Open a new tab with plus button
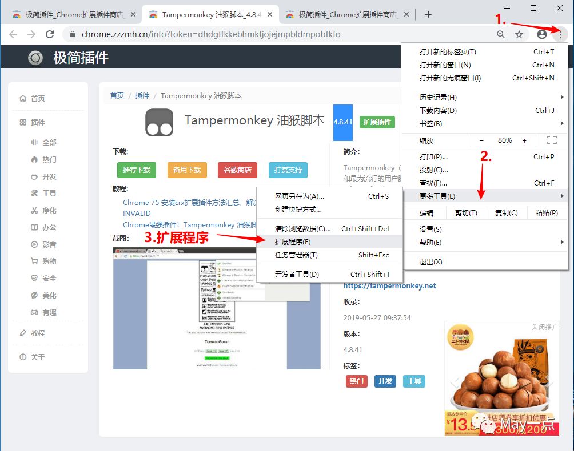The image size is (574, 451). tap(428, 14)
